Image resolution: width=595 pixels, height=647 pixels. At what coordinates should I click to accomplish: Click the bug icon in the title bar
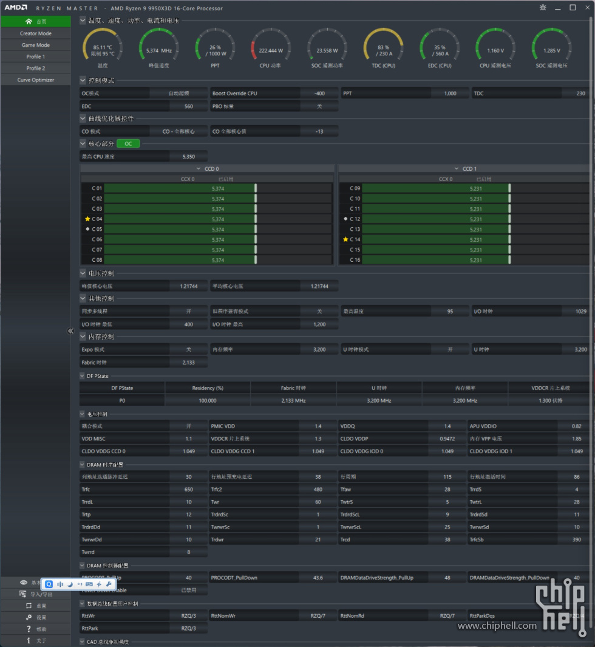point(543,7)
